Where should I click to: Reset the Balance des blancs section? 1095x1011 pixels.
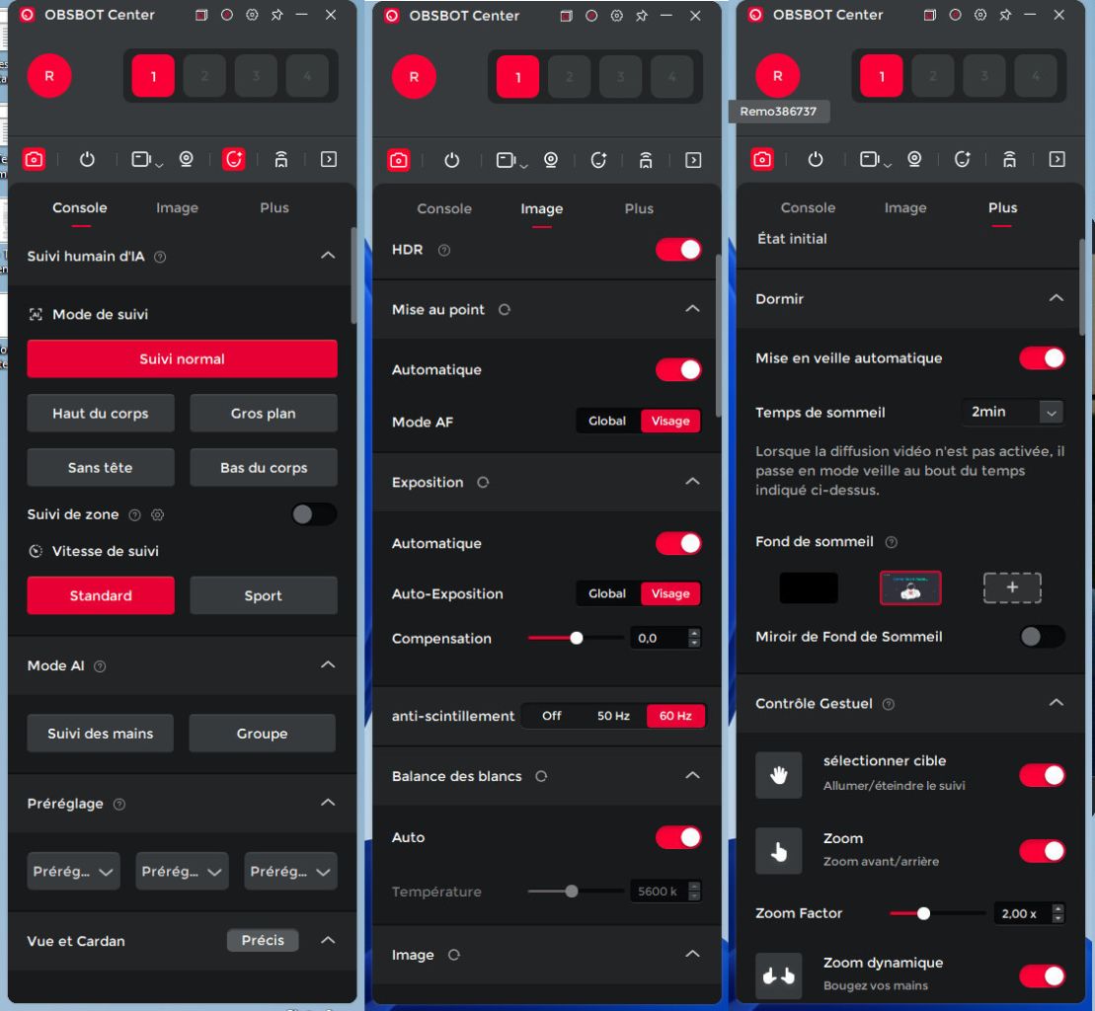tap(541, 777)
